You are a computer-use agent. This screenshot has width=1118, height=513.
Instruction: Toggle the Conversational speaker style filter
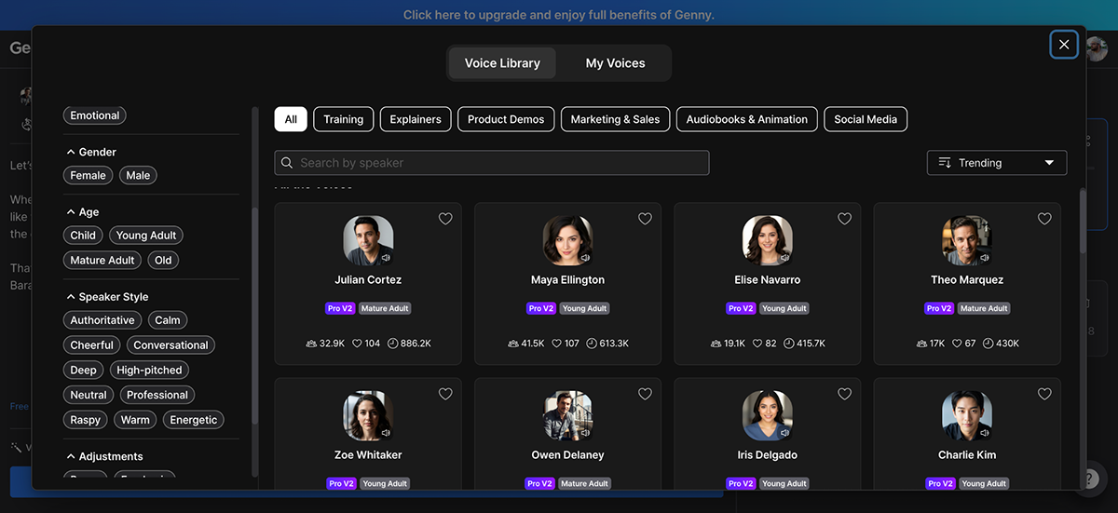[x=170, y=345]
